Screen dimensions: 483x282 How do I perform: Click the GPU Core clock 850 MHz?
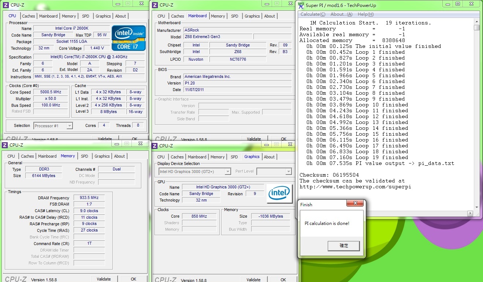coord(199,217)
